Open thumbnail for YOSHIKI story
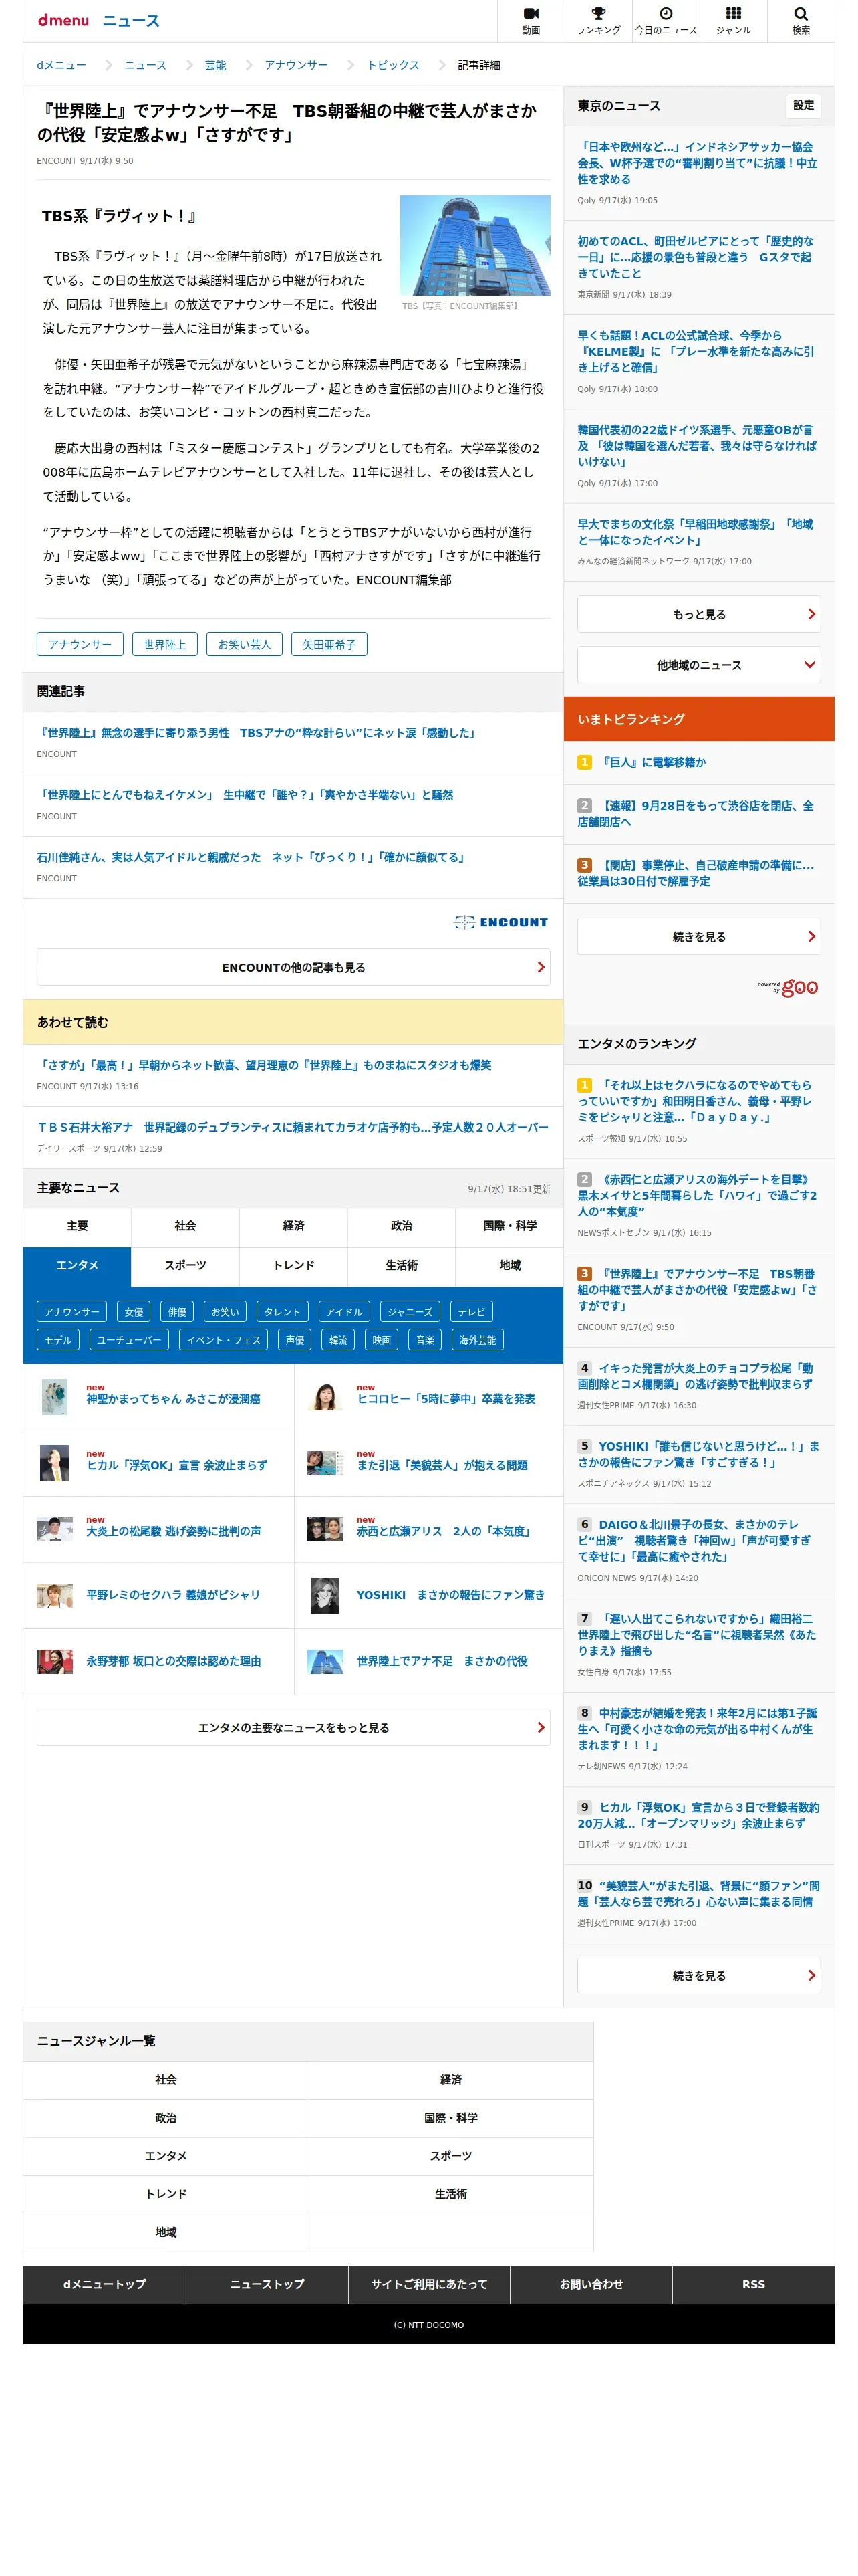The image size is (858, 2576). [325, 1595]
